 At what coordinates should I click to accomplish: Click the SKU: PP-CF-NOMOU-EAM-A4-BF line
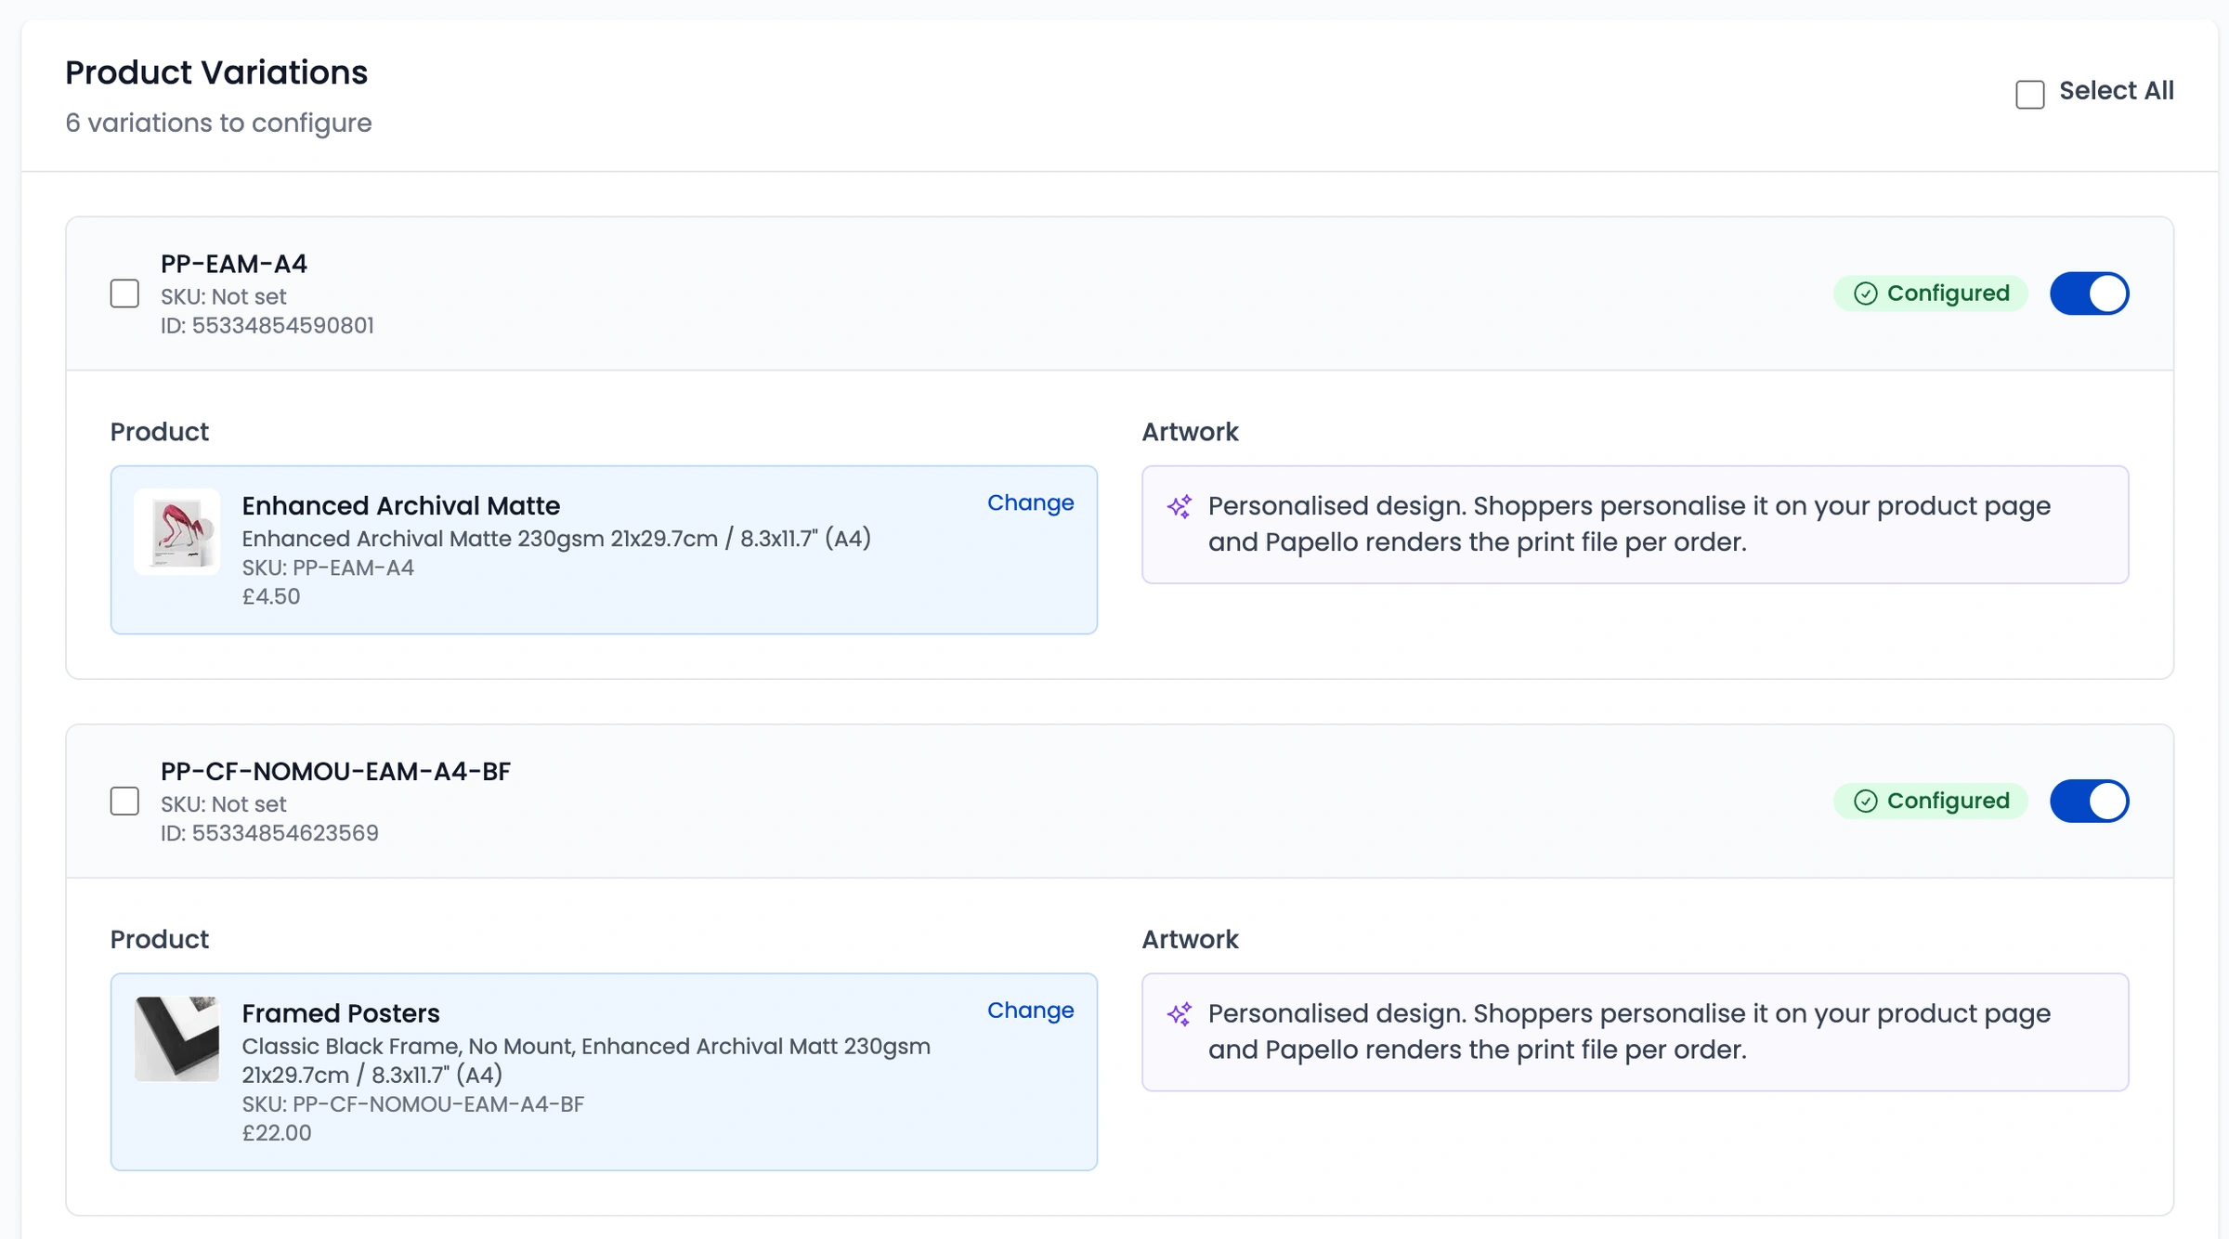(x=413, y=1104)
